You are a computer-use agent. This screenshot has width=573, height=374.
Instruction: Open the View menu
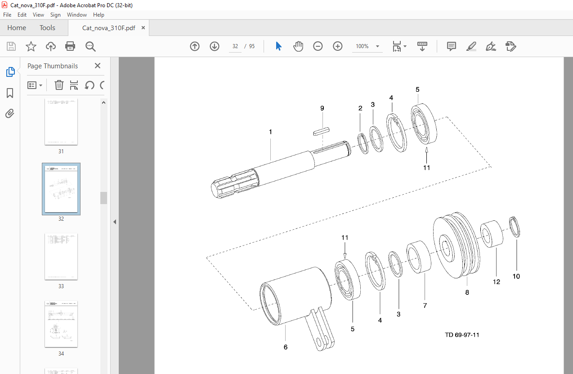pyautogui.click(x=39, y=15)
